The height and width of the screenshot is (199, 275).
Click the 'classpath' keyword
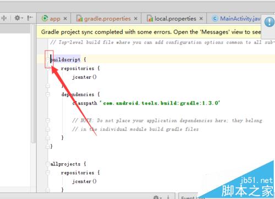tap(85, 103)
